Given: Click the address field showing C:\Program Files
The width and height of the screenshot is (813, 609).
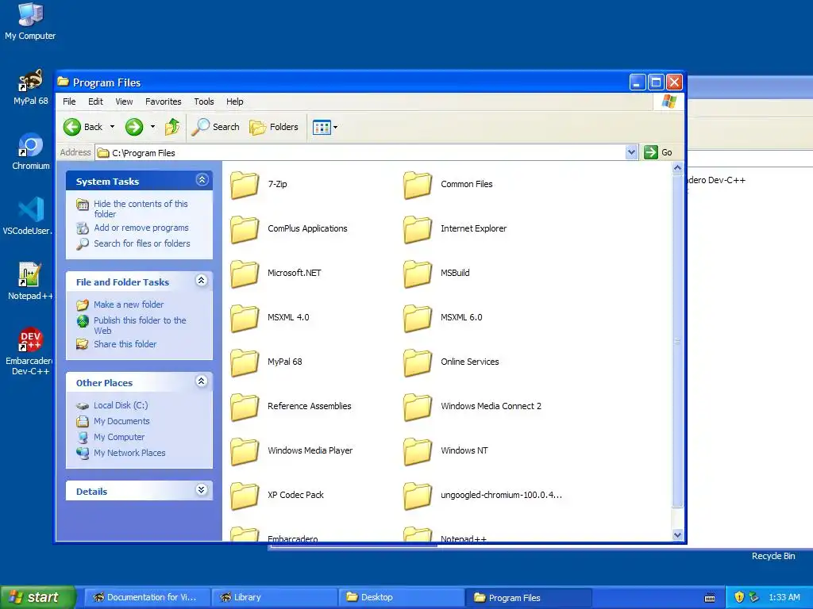Looking at the screenshot, I should [x=361, y=153].
